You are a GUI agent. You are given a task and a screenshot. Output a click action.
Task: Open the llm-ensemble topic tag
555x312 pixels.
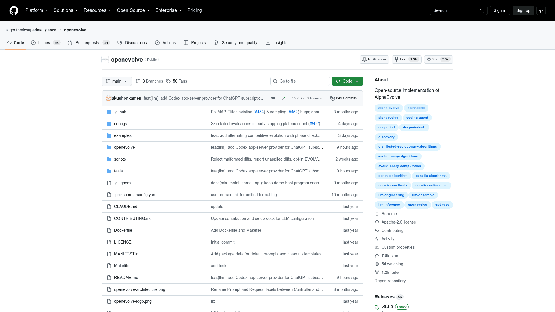click(423, 195)
